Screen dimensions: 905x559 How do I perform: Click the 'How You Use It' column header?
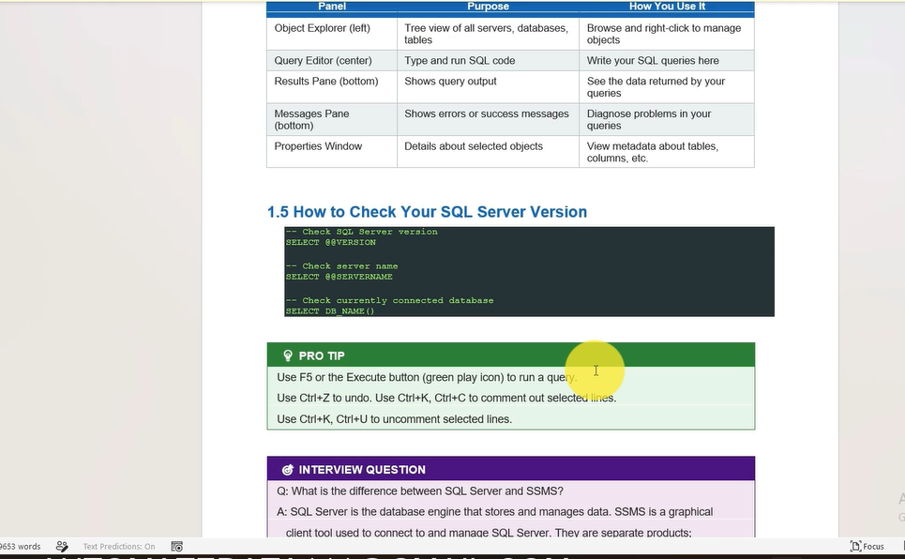(667, 7)
